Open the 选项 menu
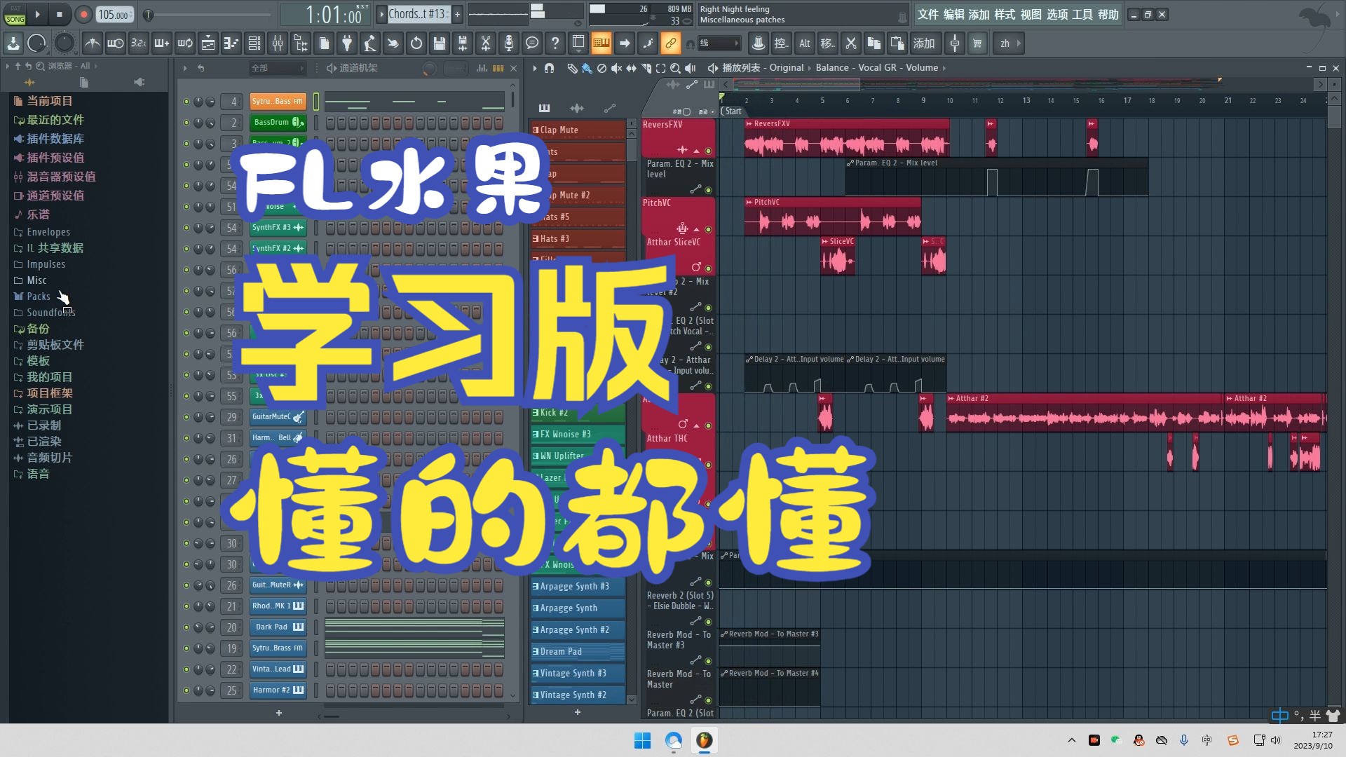Viewport: 1346px width, 757px height. [x=1056, y=15]
